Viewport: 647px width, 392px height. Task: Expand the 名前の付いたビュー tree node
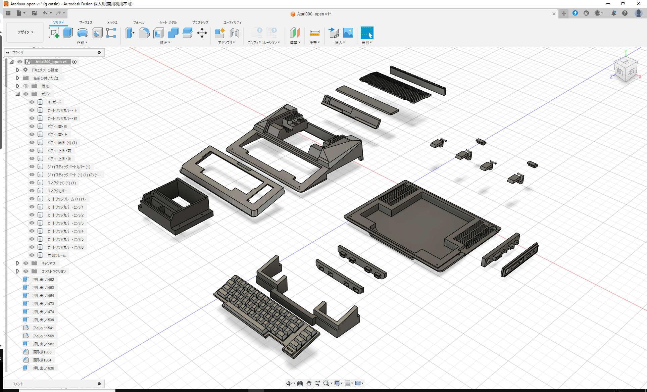[17, 78]
